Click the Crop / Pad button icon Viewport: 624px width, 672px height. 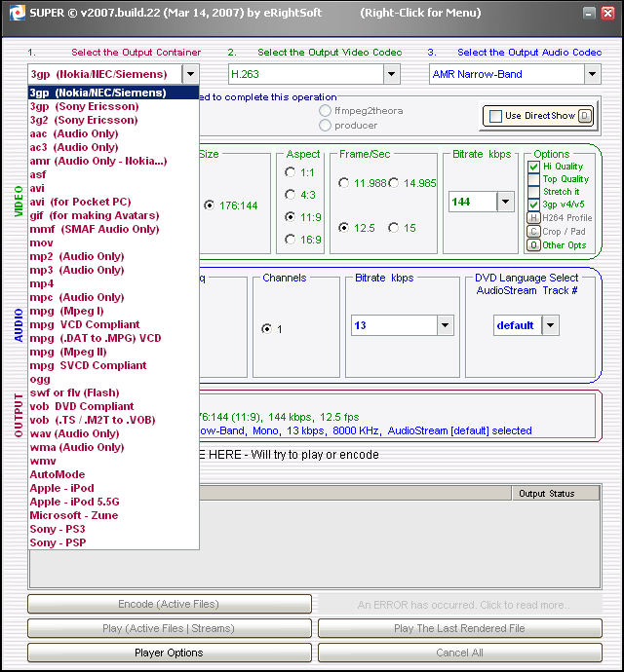point(533,232)
